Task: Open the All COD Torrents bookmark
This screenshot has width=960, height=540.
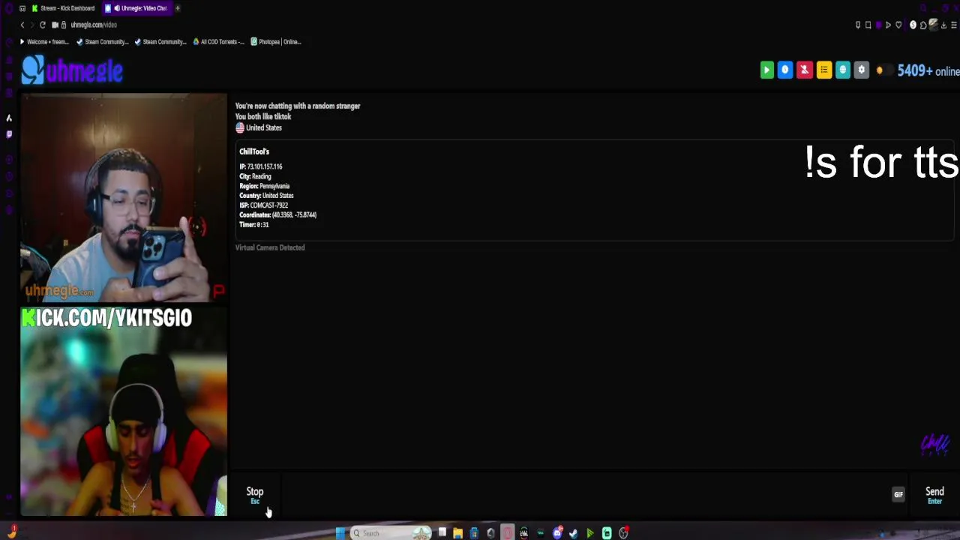Action: point(218,42)
